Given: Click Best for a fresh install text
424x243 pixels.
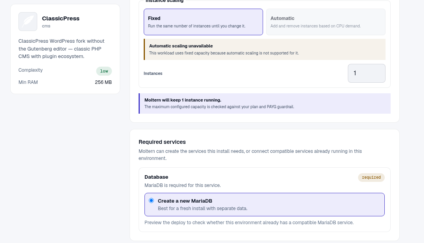Looking at the screenshot, I should tap(203, 209).
